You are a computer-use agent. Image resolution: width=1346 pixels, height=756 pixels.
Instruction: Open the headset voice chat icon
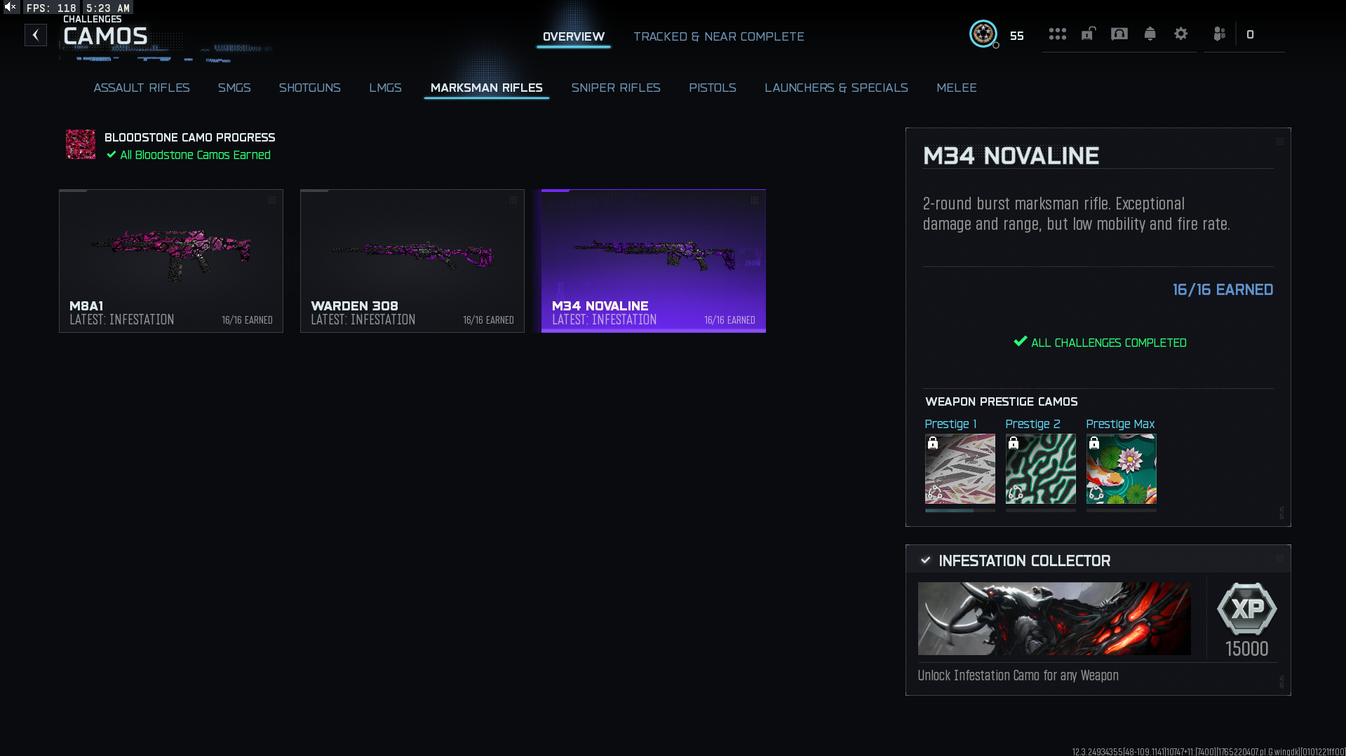point(1119,34)
